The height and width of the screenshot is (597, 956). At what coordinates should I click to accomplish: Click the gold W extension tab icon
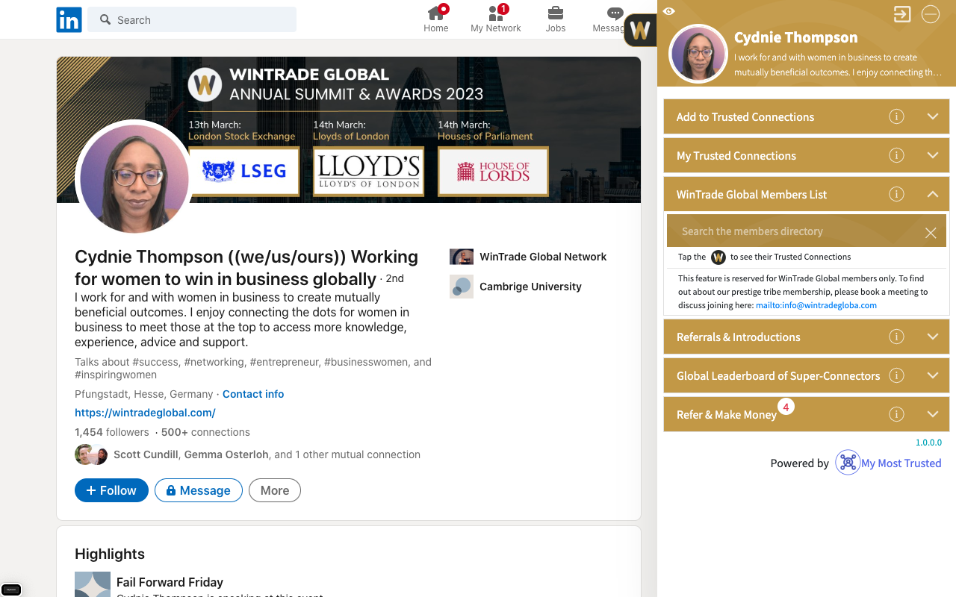pyautogui.click(x=640, y=30)
